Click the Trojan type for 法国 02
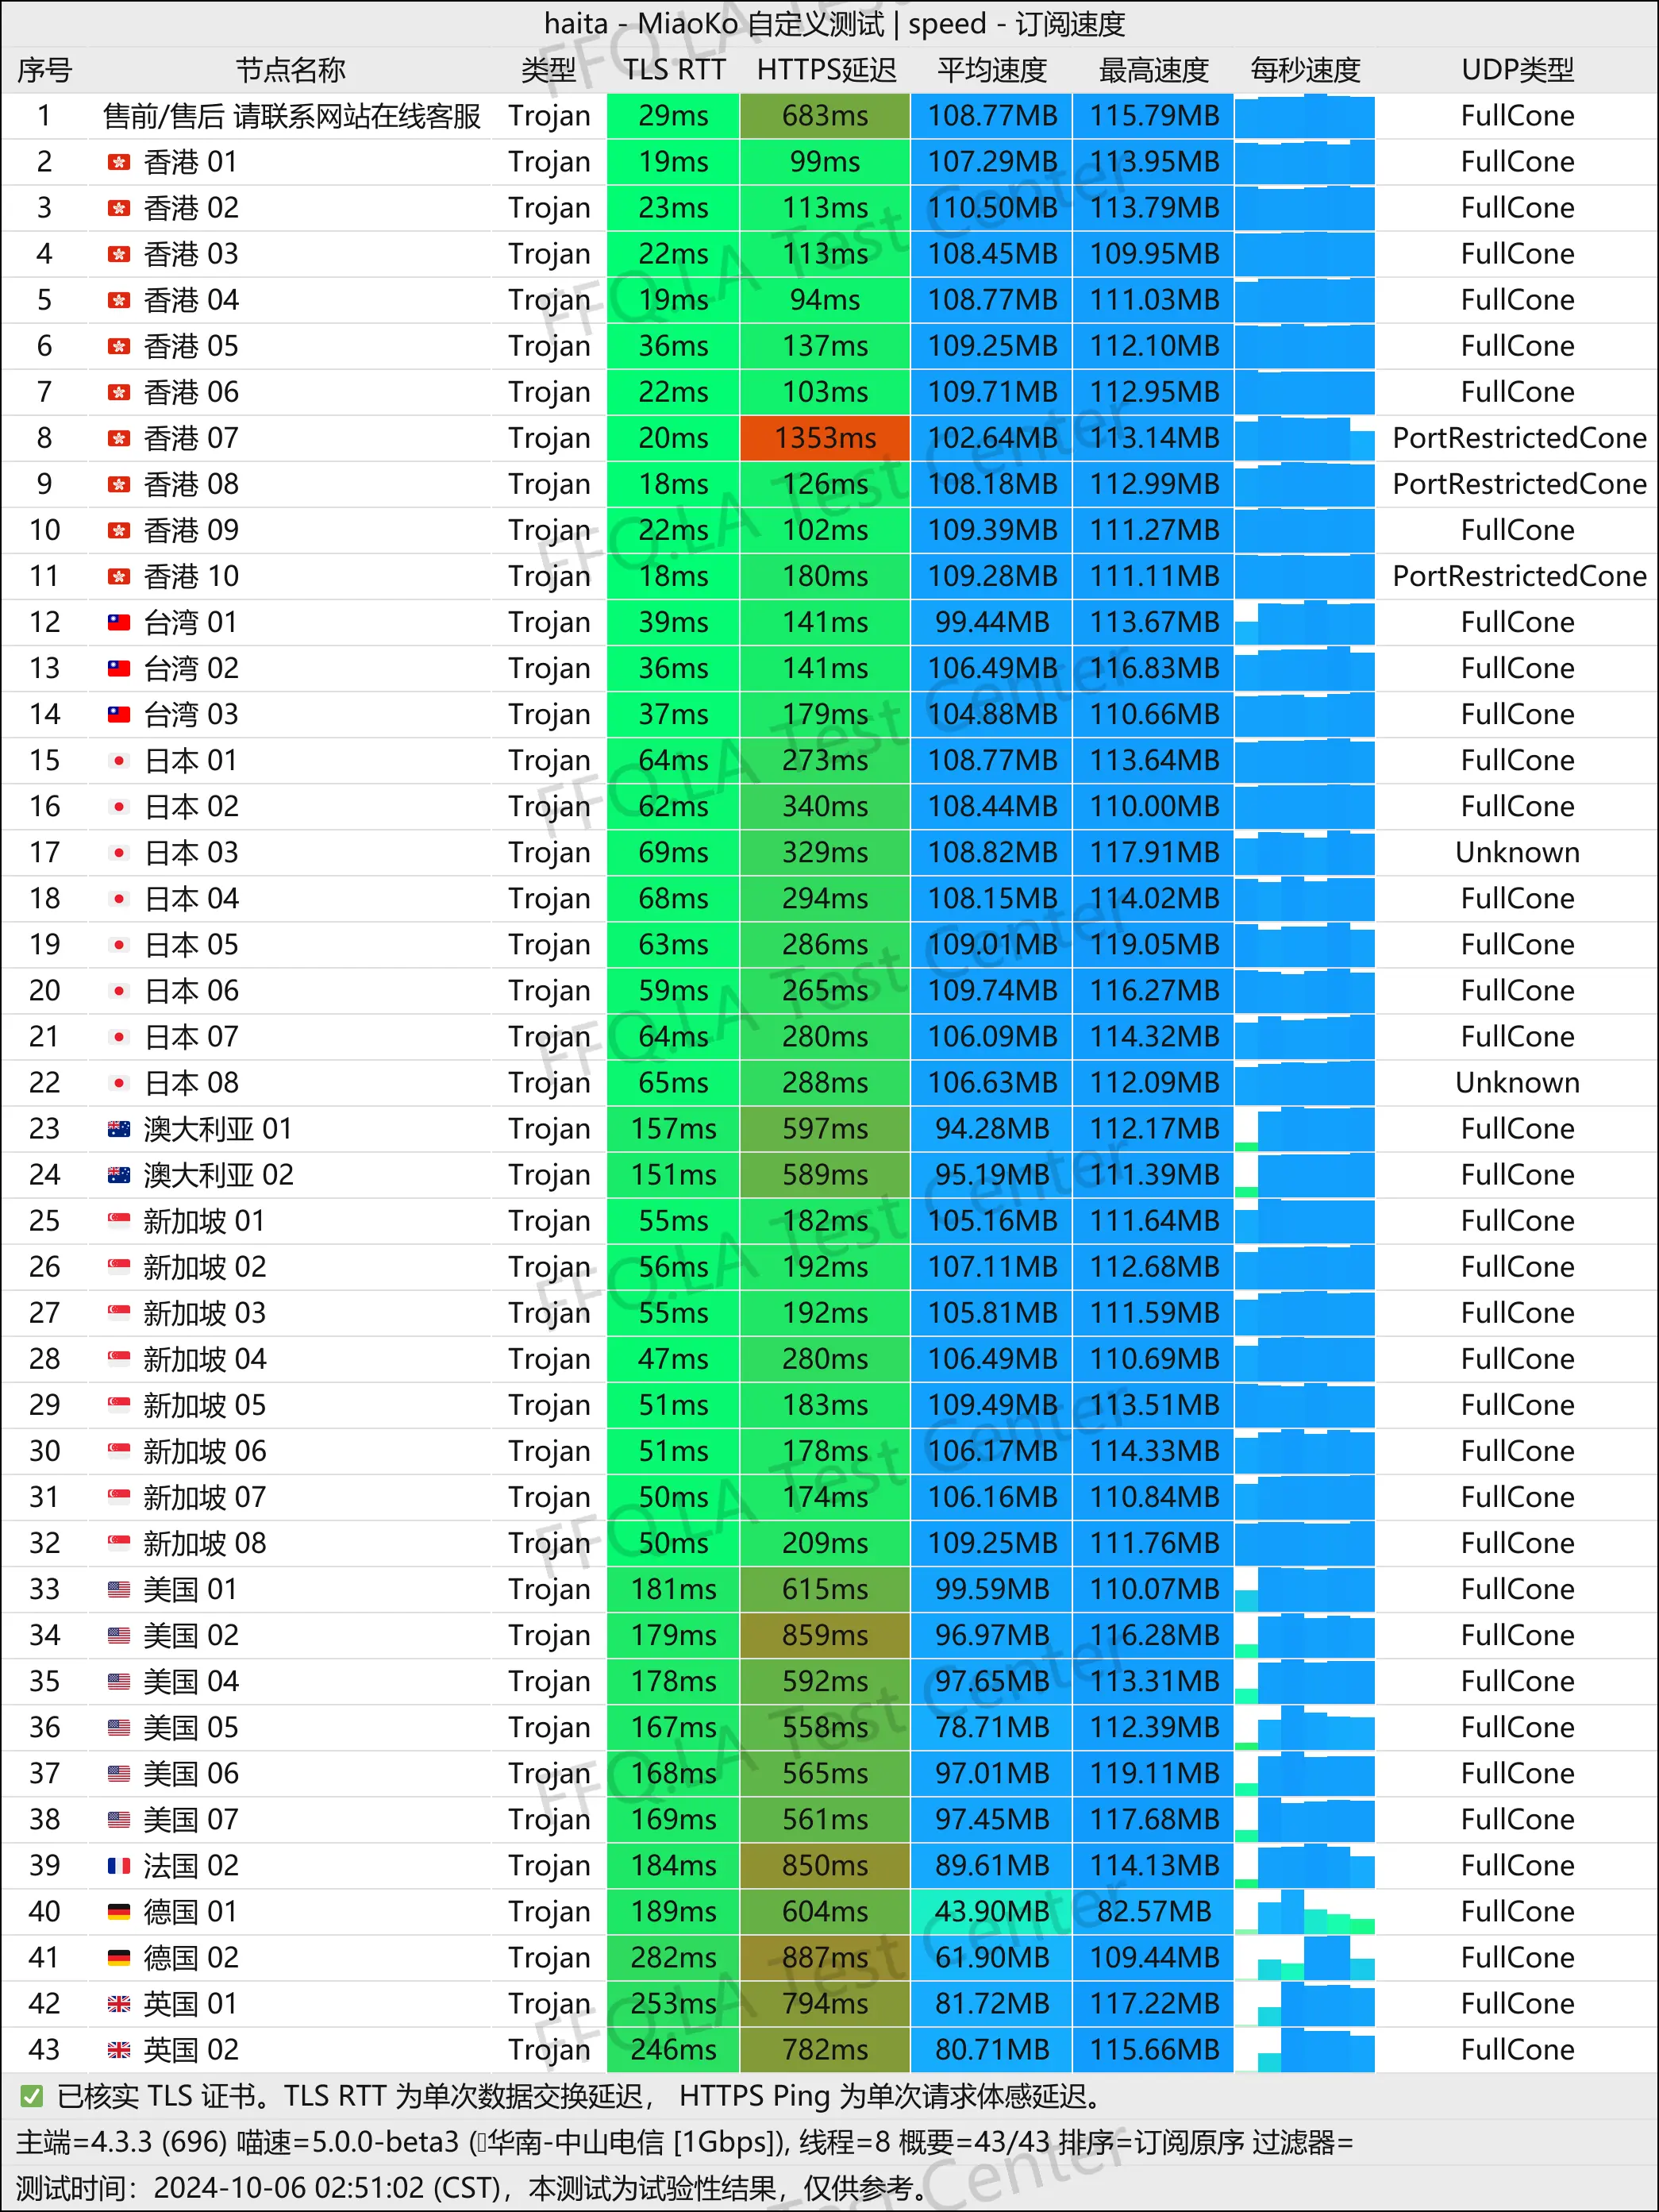Screen dimensions: 1659x2212 tap(549, 1865)
